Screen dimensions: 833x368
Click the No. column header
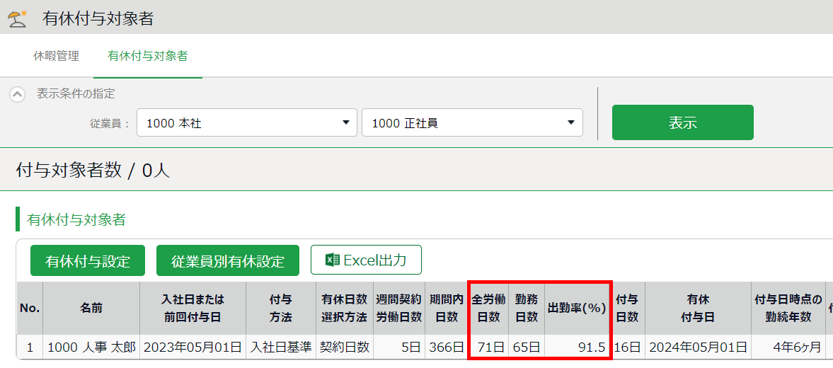click(30, 309)
